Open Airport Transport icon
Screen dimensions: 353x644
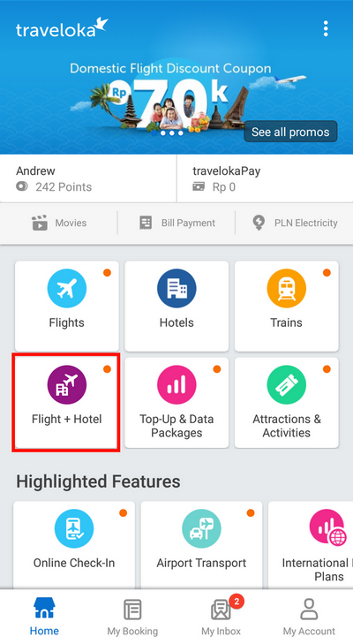tap(201, 528)
